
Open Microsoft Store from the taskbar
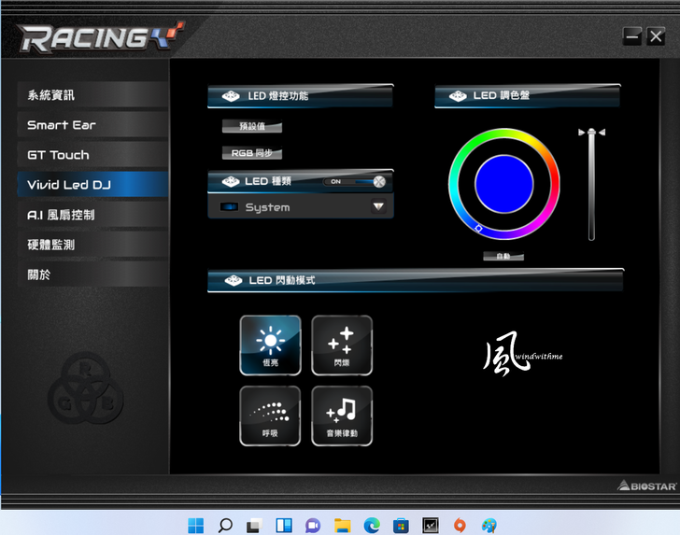[x=401, y=525]
